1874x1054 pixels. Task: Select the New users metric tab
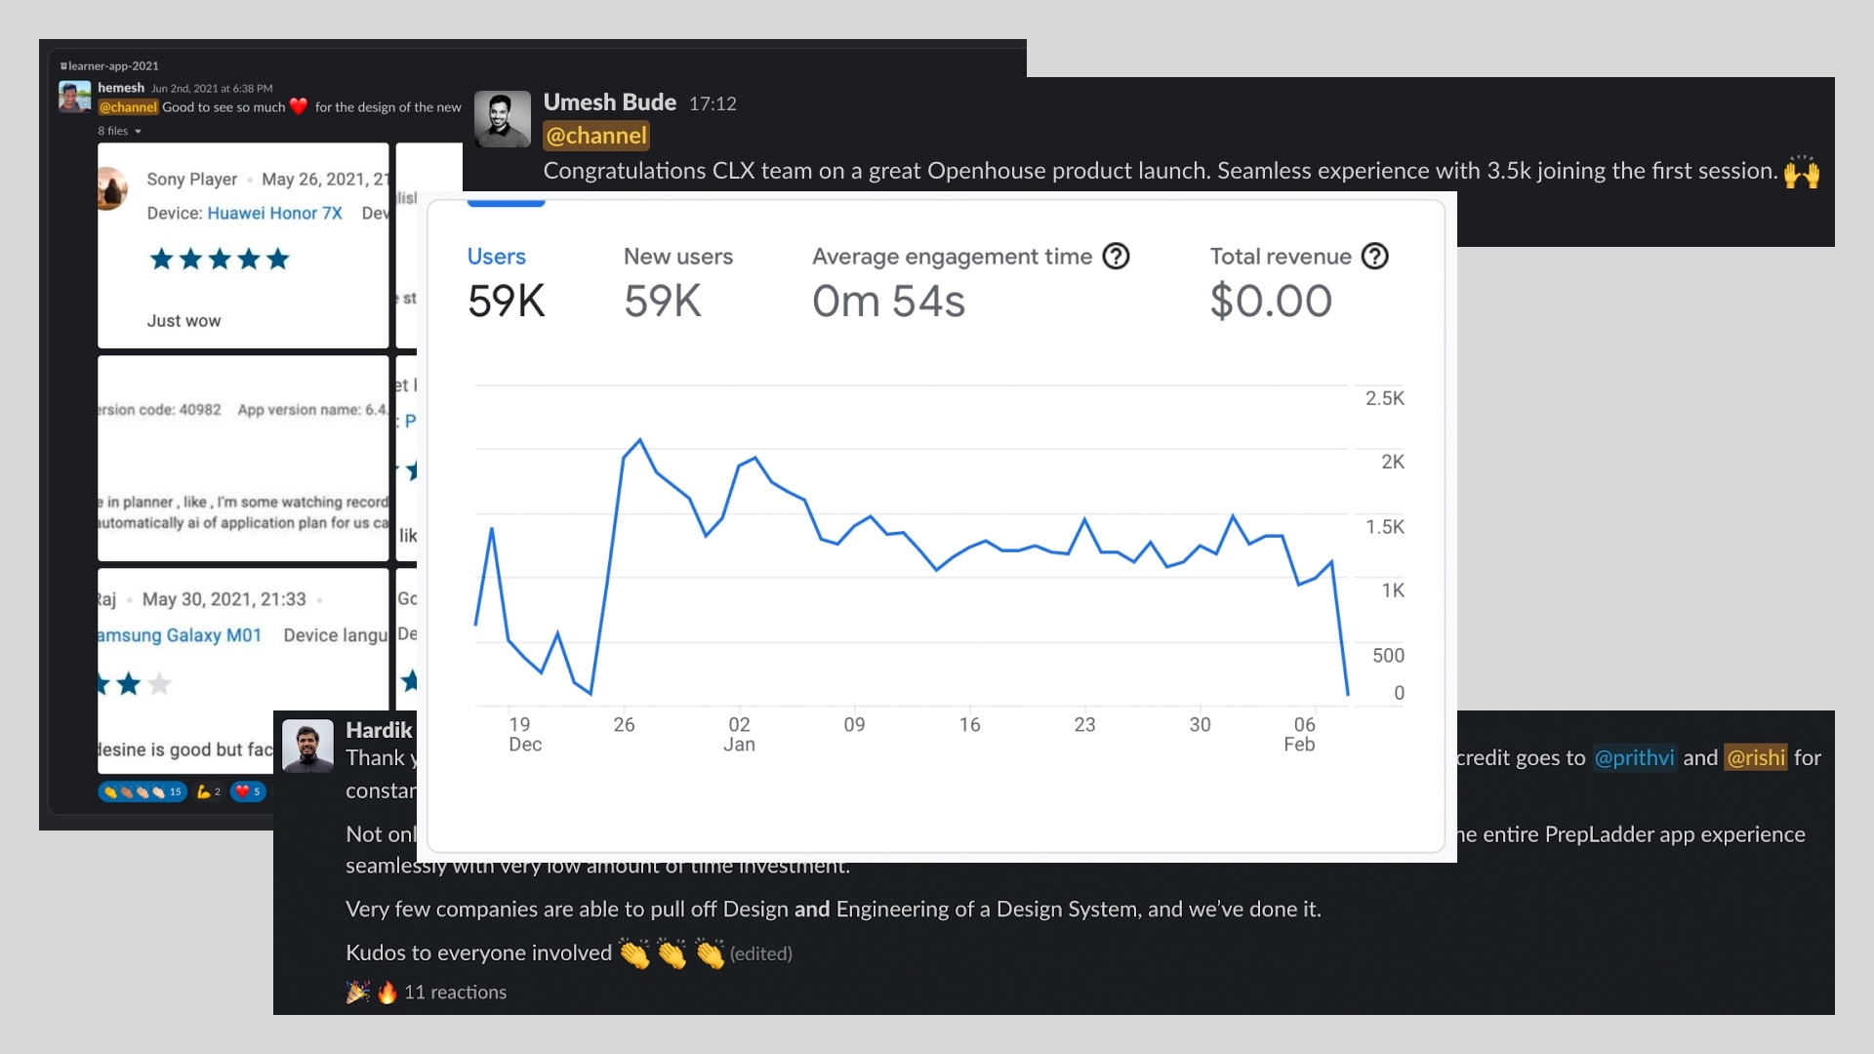coord(677,280)
